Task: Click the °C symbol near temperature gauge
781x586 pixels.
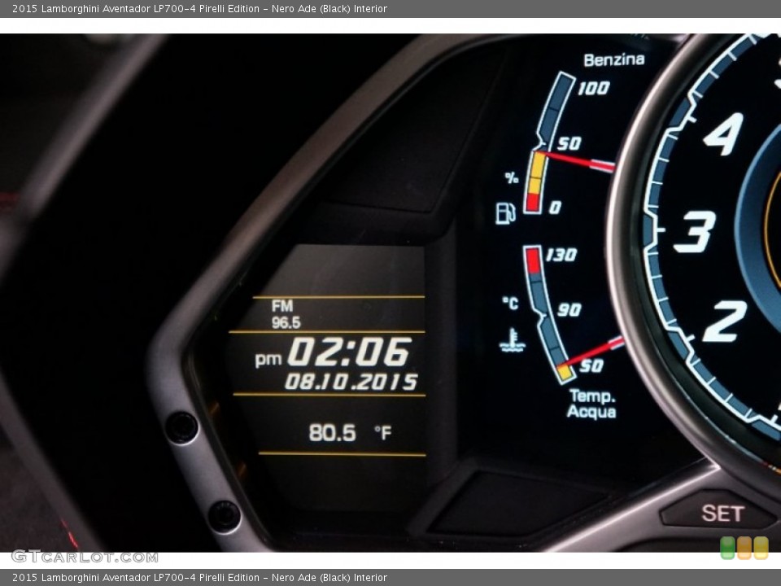Action: click(x=510, y=303)
